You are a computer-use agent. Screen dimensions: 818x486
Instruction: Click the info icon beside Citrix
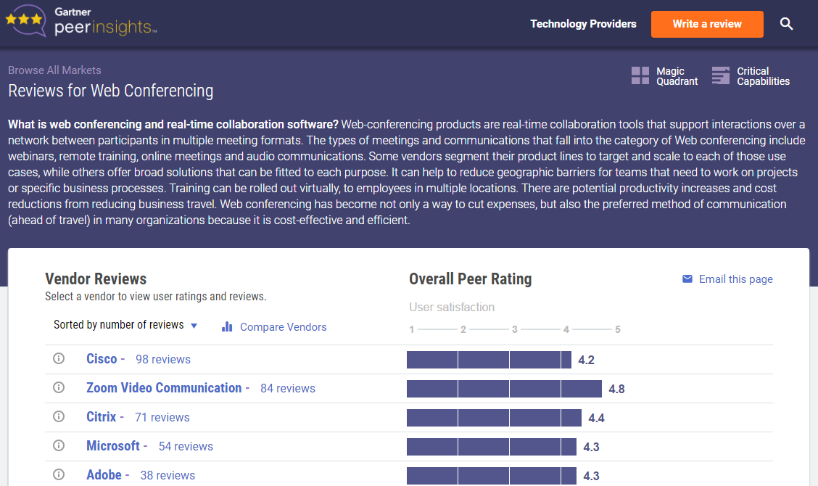click(59, 417)
